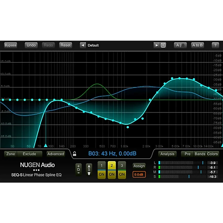Select the Exclude tab
This screenshot has width=223, height=223.
coord(30,154)
